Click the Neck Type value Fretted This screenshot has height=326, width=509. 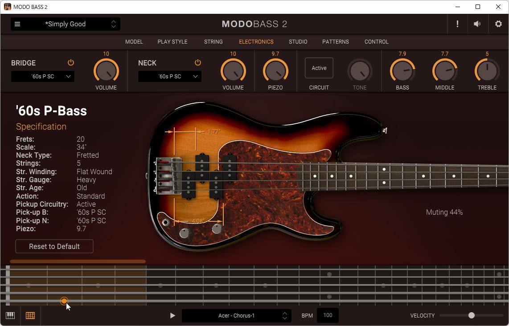(x=88, y=155)
